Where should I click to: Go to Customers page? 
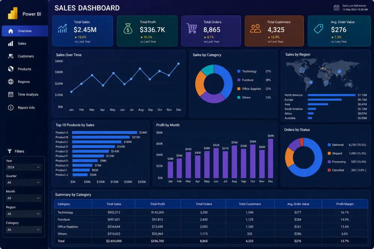coord(26,56)
